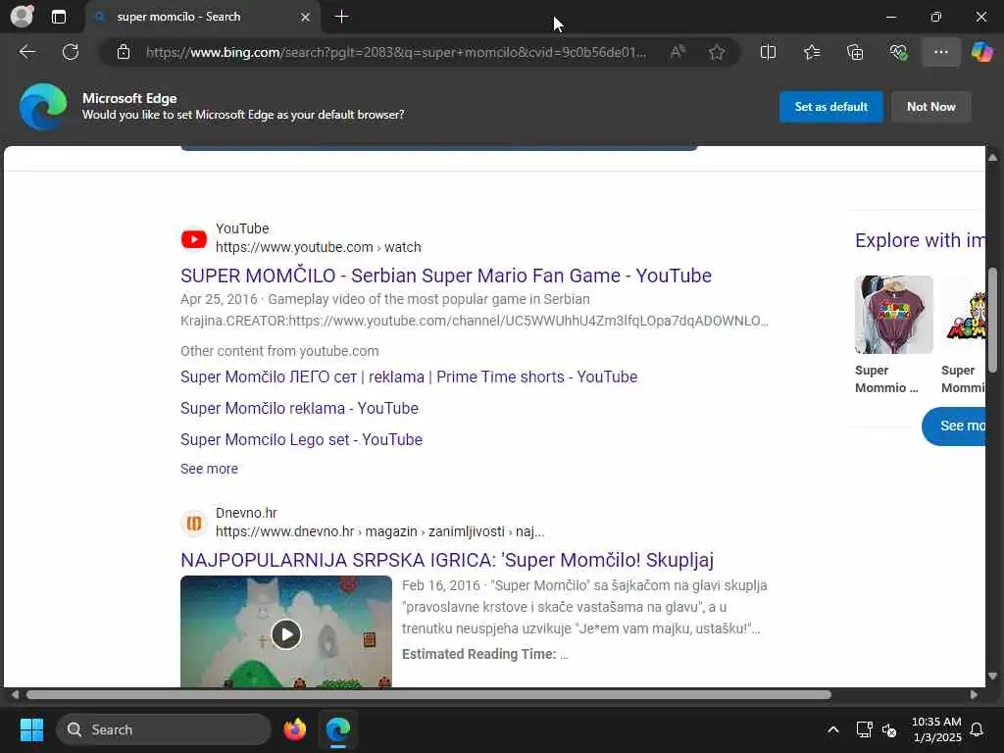This screenshot has width=1004, height=753.
Task: Set Microsoft Edge as default browser
Action: pos(830,107)
